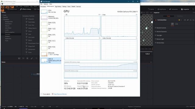
Task: Select Lens Leaks particle template icon
Action: (x=26, y=37)
